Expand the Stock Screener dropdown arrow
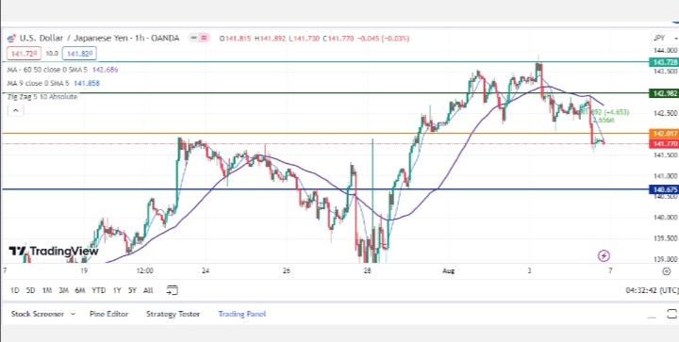The image size is (679, 342). [x=73, y=315]
